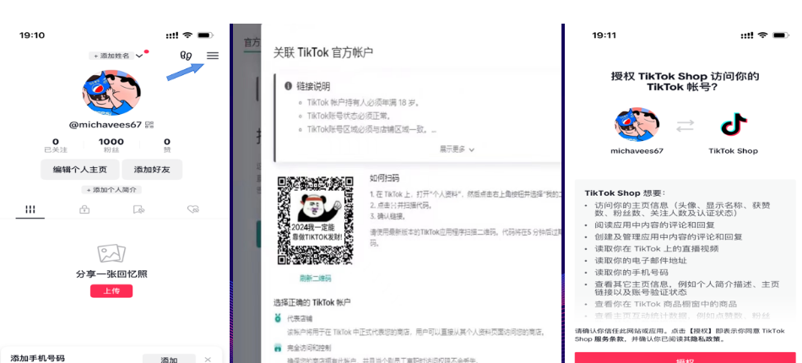Screen dimensions: 802x363
Task: Expand the account switcher chevron
Action: (x=139, y=56)
